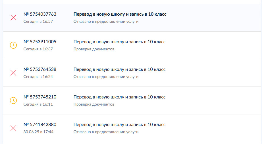Click "Проверка документов" status of application 5753745210
Image resolution: width=262 pixels, height=144 pixels.
pyautogui.click(x=94, y=104)
